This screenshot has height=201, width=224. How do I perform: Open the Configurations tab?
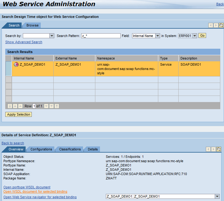click(41, 149)
